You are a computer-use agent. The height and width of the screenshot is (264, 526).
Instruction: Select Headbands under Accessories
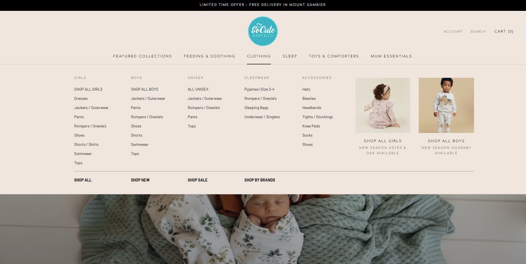(311, 108)
